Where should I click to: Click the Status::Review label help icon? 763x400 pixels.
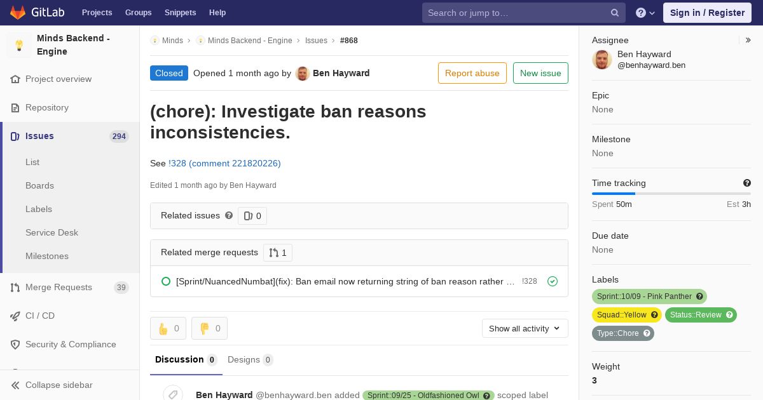(x=730, y=315)
